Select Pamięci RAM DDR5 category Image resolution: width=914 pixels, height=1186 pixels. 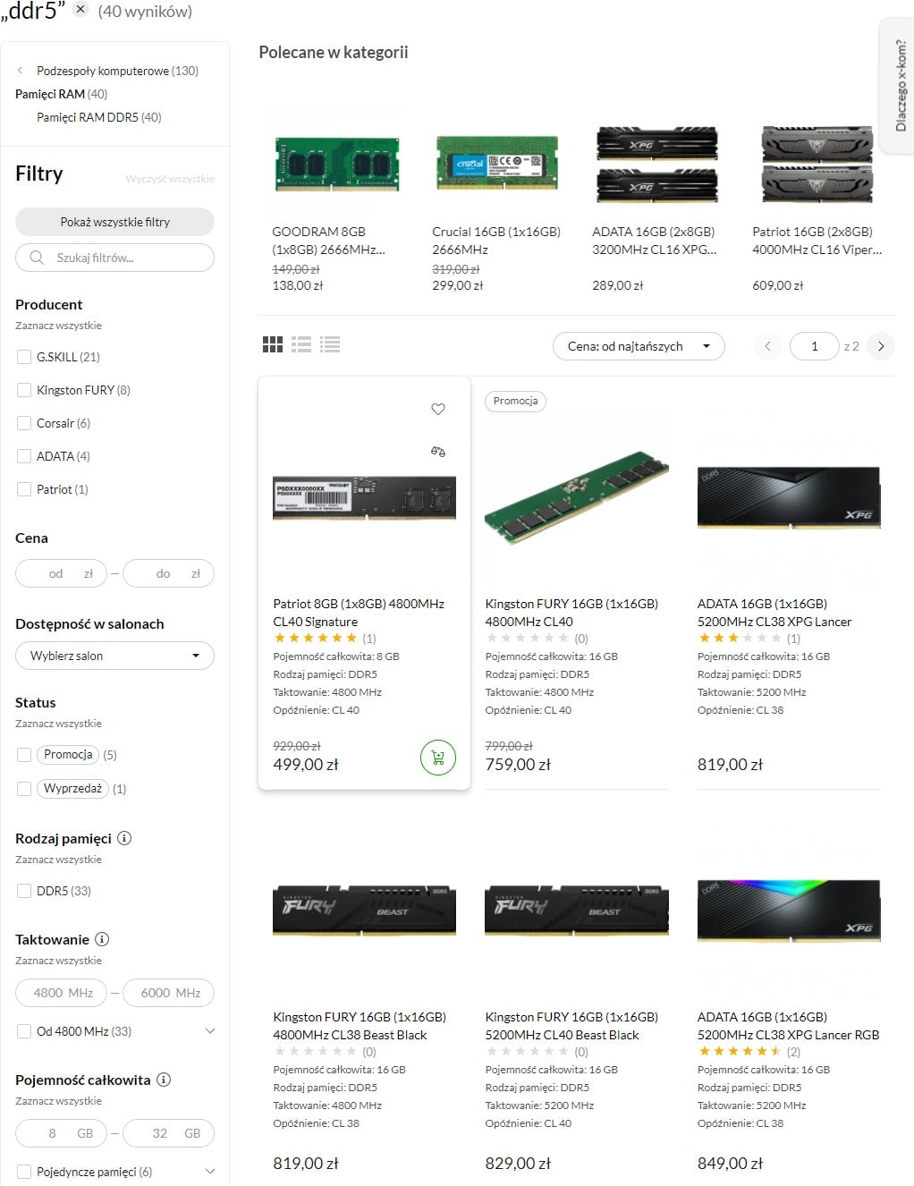[98, 117]
